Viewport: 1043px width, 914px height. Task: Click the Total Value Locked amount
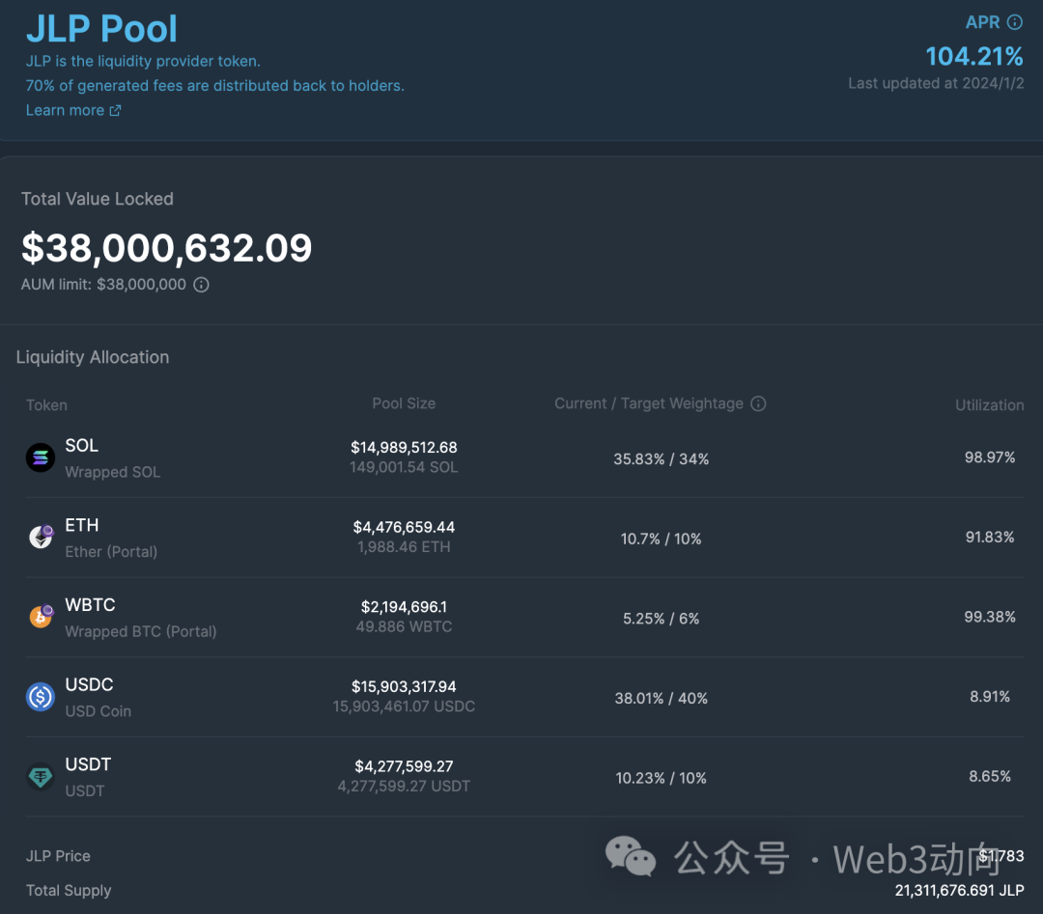(x=167, y=248)
